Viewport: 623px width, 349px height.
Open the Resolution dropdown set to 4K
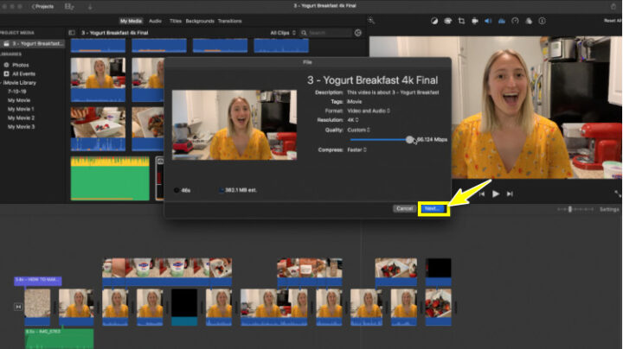[353, 120]
